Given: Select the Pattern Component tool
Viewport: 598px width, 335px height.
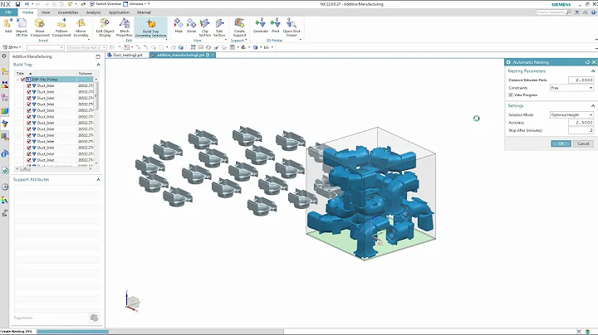Looking at the screenshot, I should point(61,27).
